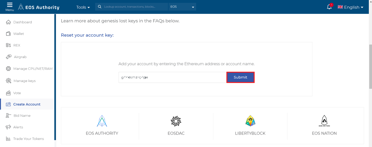
Task: Click the Create Account icon
Action: point(8,104)
